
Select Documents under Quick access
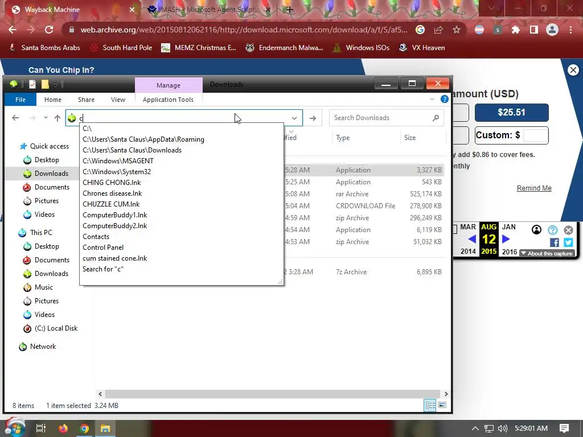coord(52,187)
